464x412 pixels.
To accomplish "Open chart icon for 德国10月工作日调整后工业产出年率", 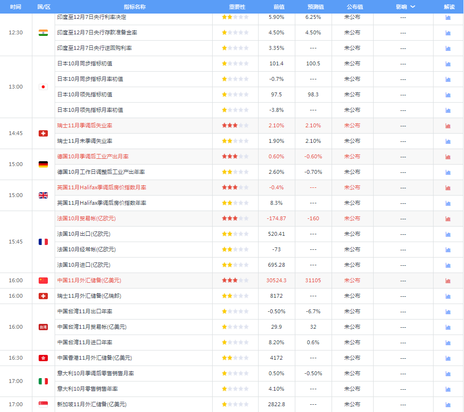I will [448, 172].
